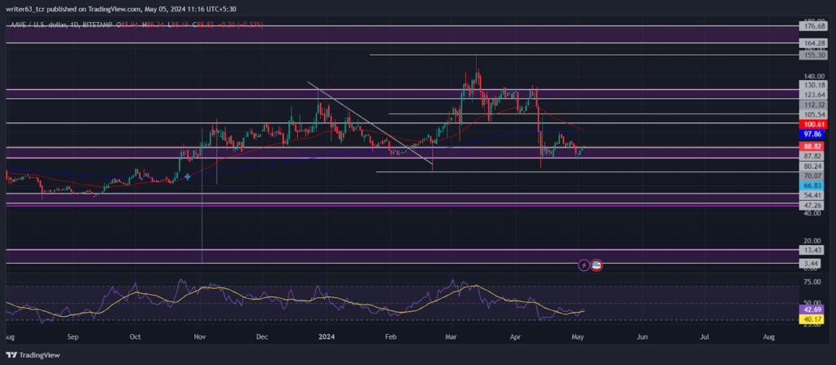Click the 164.28 price level label

tap(815, 42)
